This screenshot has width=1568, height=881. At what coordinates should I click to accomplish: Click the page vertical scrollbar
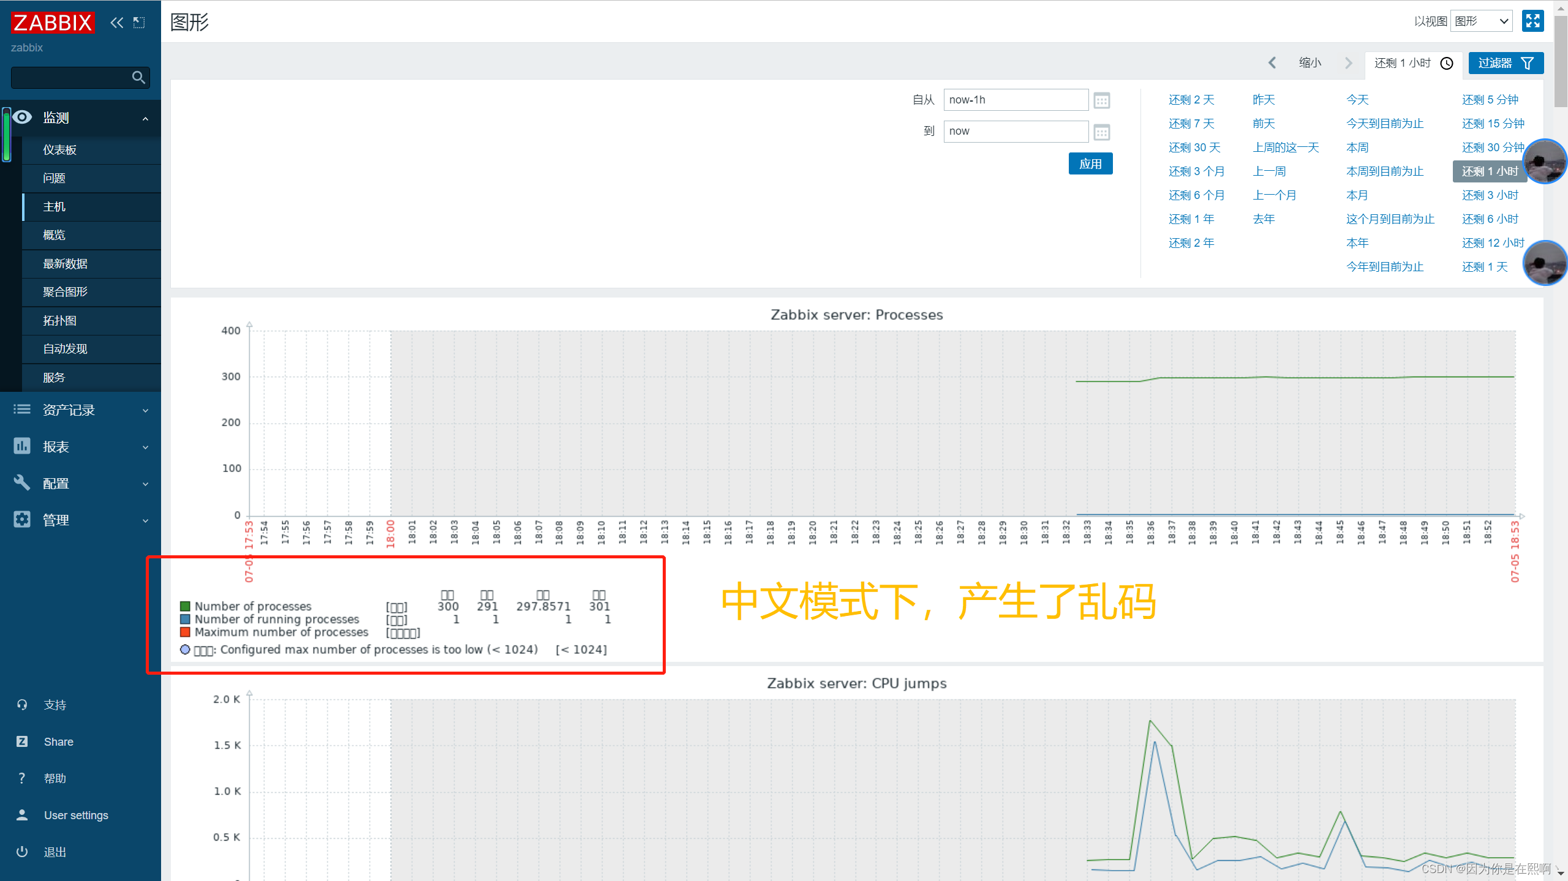[x=1561, y=61]
